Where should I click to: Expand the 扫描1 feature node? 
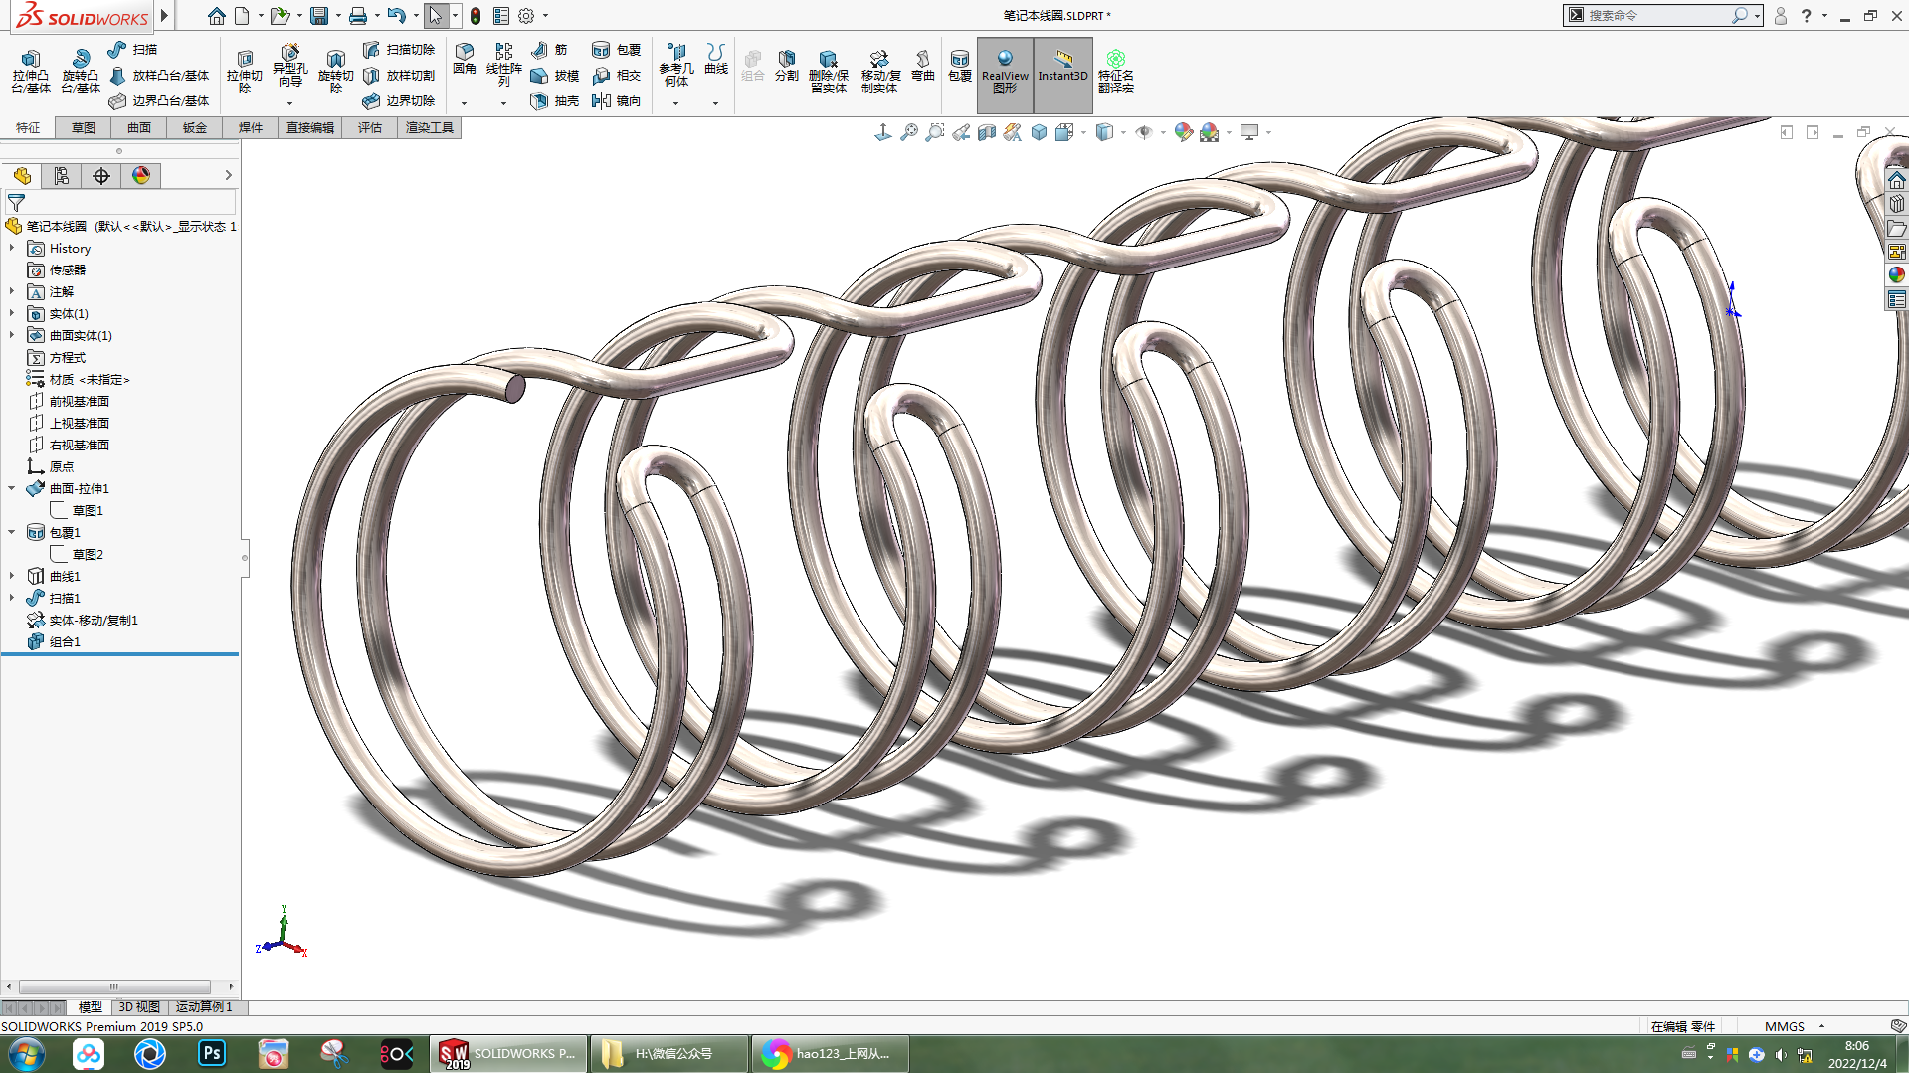pyautogui.click(x=12, y=598)
